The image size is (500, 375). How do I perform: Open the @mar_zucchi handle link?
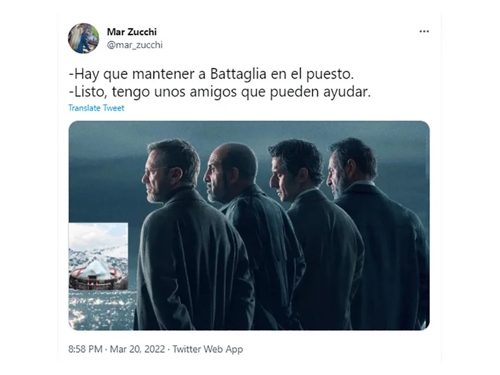(x=135, y=45)
